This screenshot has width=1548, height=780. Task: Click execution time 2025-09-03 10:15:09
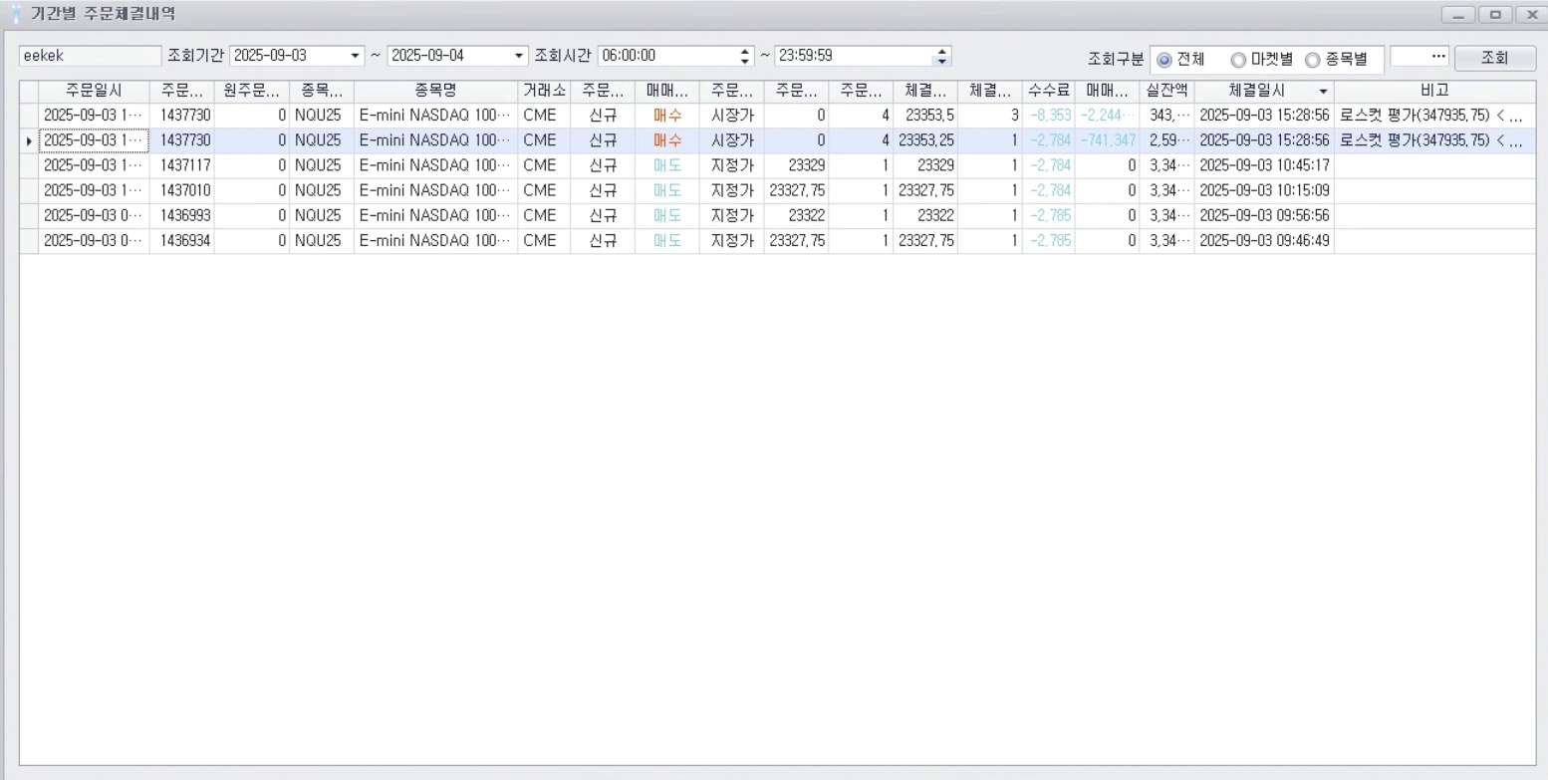(1264, 190)
